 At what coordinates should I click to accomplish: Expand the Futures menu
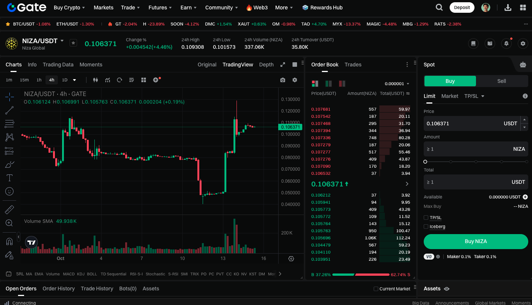(160, 8)
